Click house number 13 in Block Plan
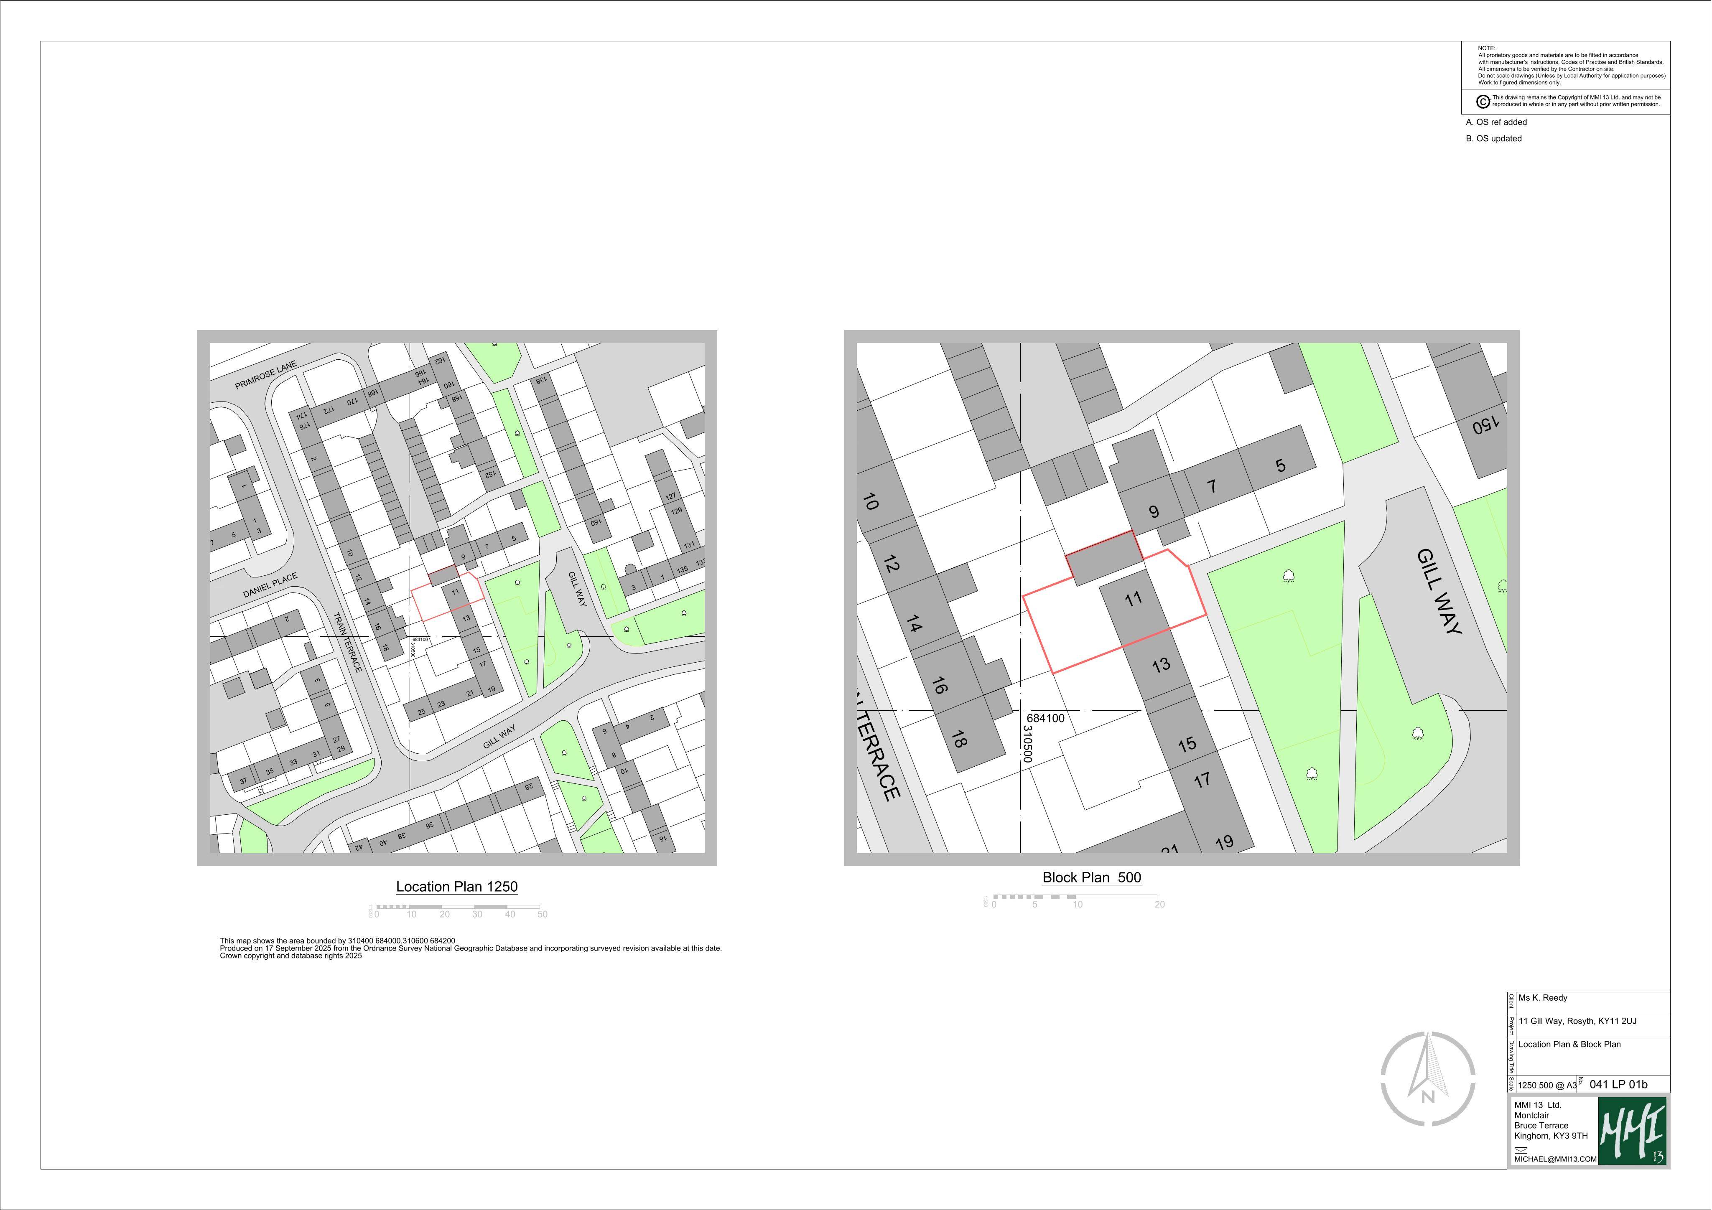1712x1210 pixels. pos(1161,664)
